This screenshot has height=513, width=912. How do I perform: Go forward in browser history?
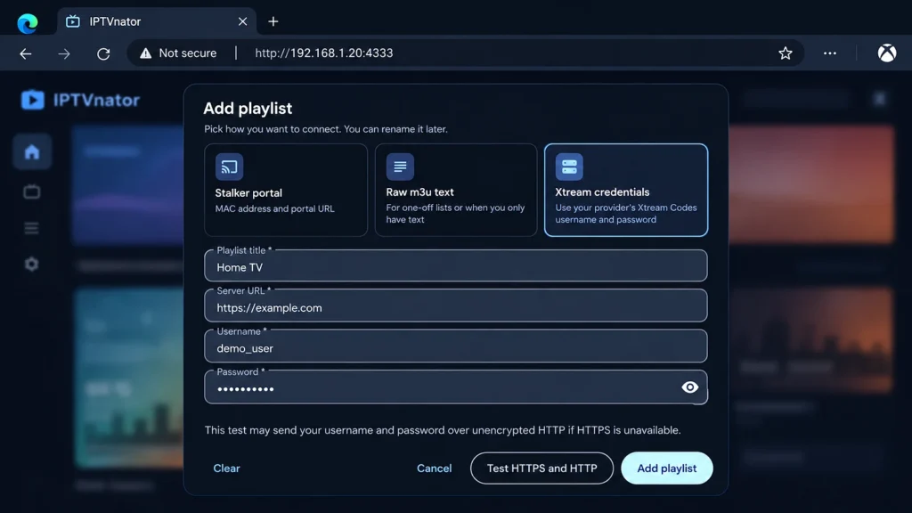pyautogui.click(x=64, y=53)
